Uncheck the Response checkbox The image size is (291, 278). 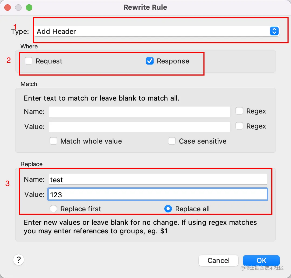[x=150, y=61]
